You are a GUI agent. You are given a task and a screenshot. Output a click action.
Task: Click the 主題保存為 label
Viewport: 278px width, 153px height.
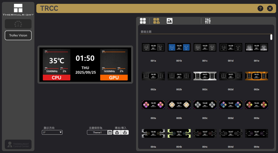(x=96, y=128)
